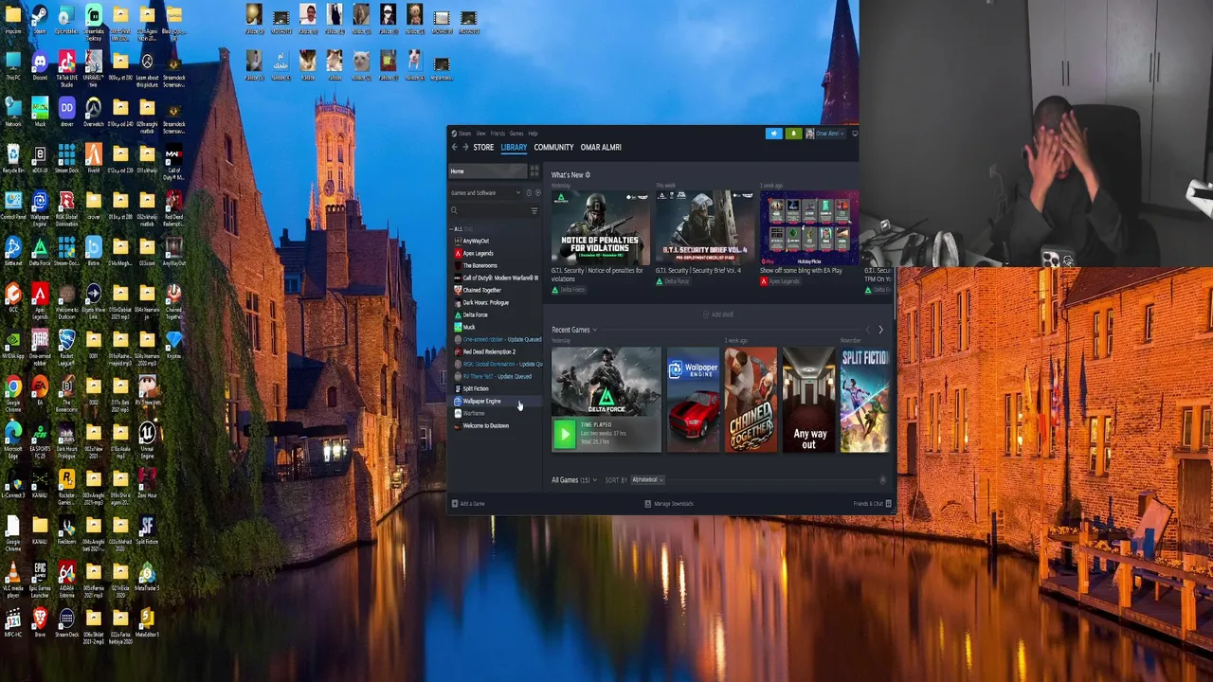Open Chained Together recent game cover
Screen dimensions: 1213x682
click(751, 400)
